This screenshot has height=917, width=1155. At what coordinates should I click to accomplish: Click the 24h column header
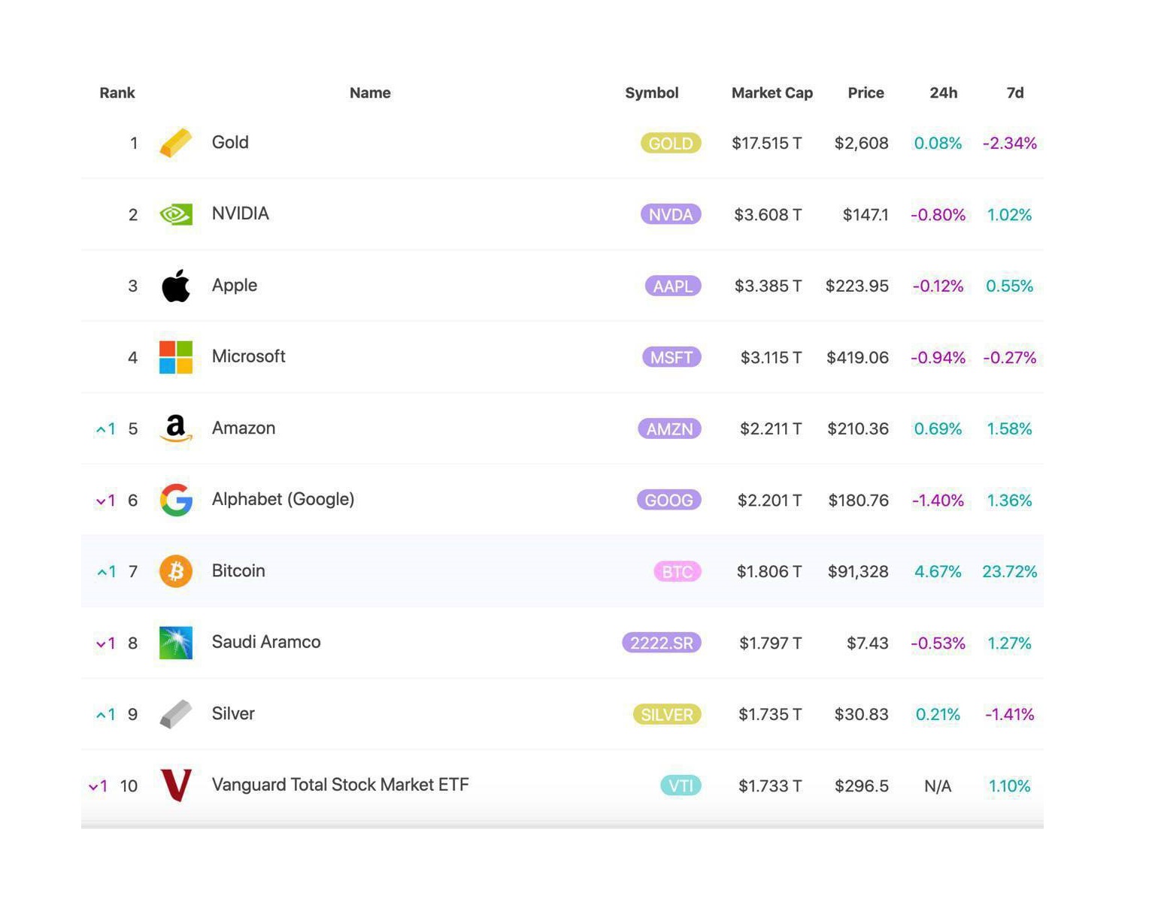point(943,92)
